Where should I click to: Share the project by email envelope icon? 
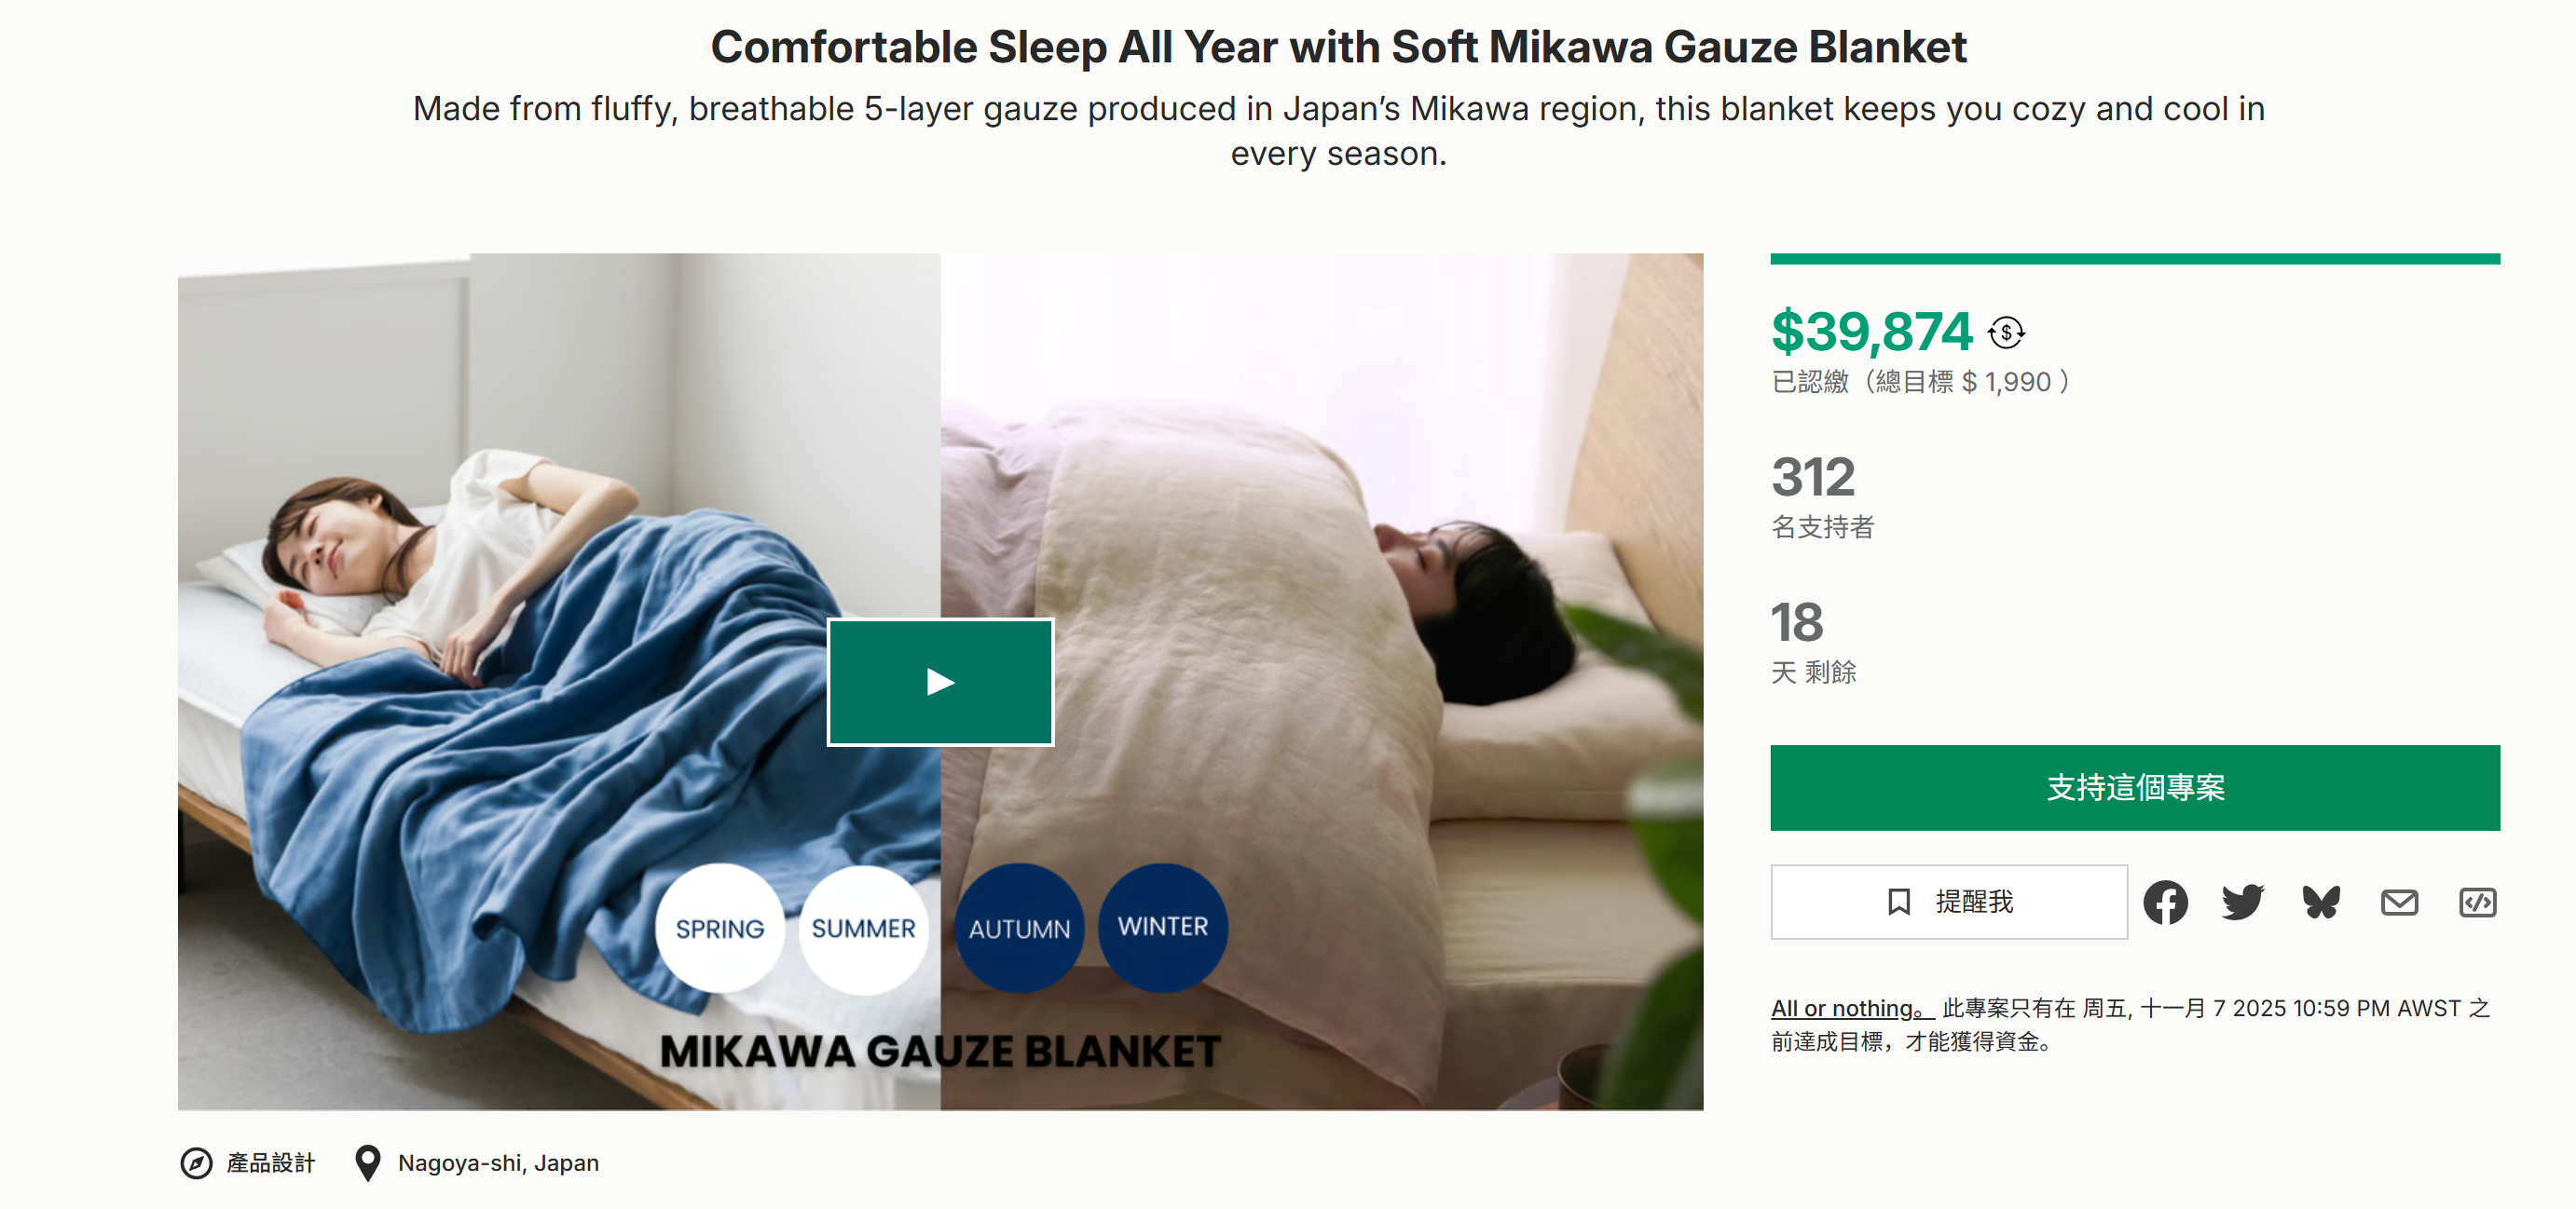pyautogui.click(x=2399, y=903)
